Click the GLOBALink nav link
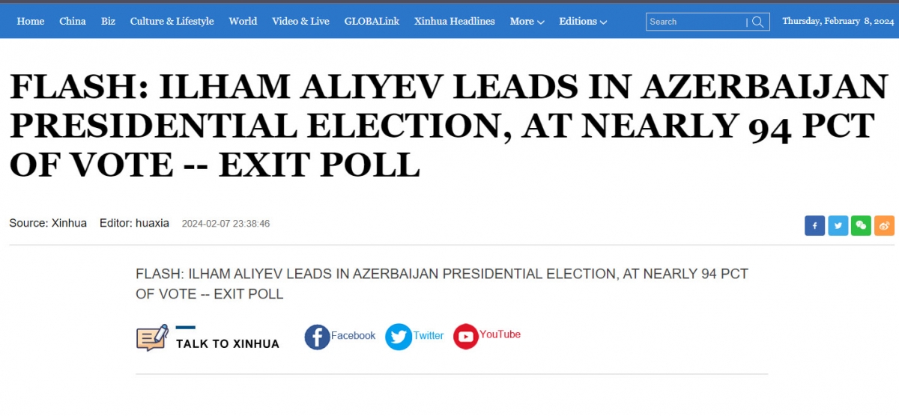This screenshot has height=416, width=899. tap(372, 22)
